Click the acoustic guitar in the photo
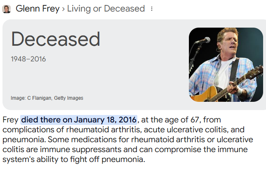266x169 pixels. (x=214, y=91)
